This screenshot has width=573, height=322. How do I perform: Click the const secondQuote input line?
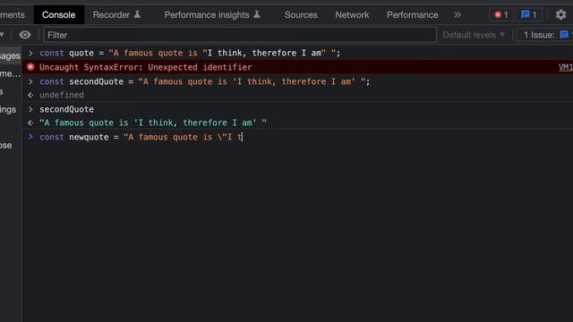[205, 81]
